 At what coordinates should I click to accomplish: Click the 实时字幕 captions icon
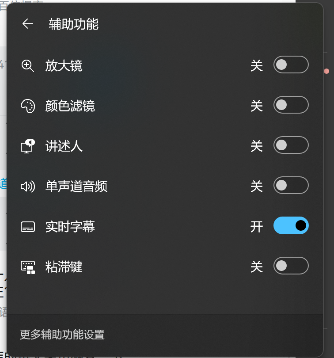(x=28, y=227)
